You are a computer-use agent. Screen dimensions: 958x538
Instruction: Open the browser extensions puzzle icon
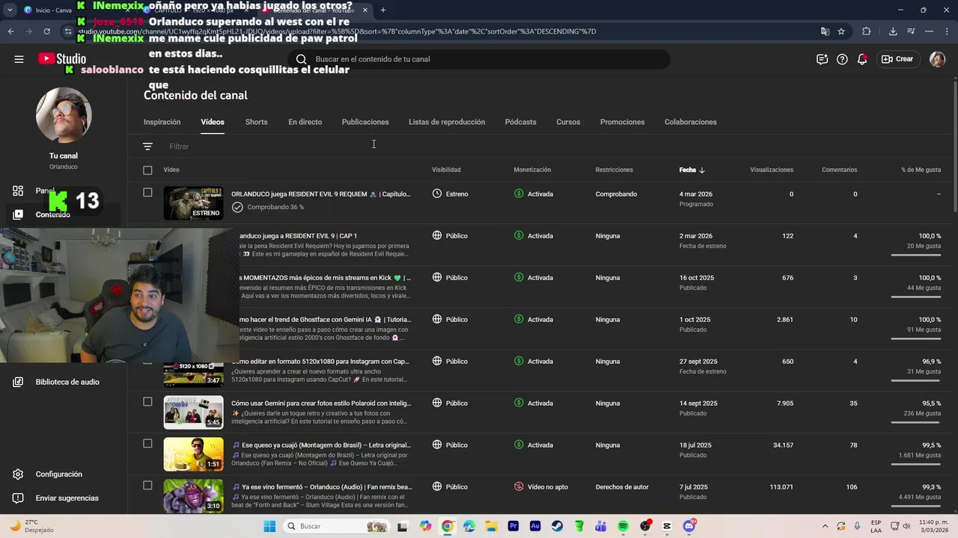click(x=867, y=31)
